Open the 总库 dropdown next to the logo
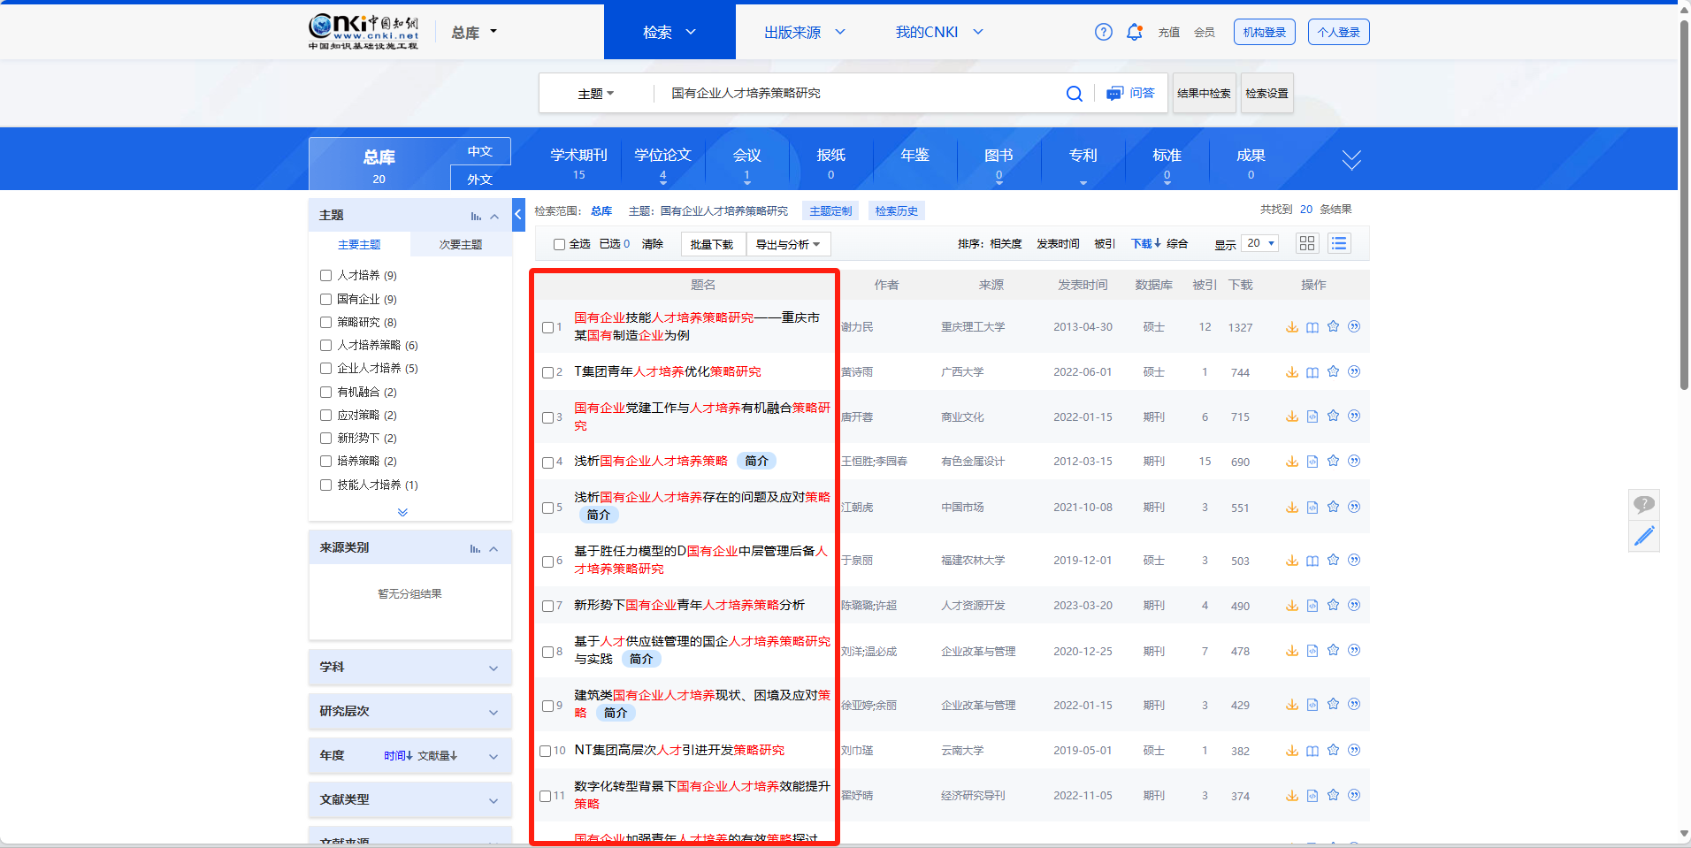The width and height of the screenshot is (1691, 848). [474, 33]
